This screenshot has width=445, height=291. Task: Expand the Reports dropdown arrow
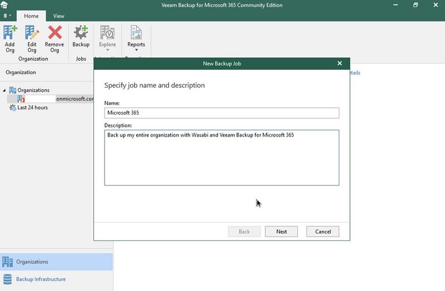[x=136, y=50]
